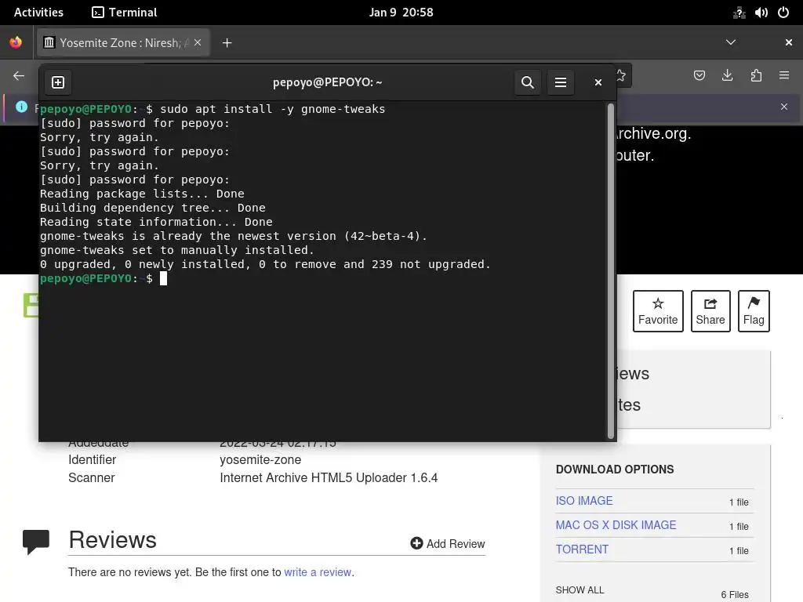
Task: Open the Firefox application menu
Action: tap(784, 76)
